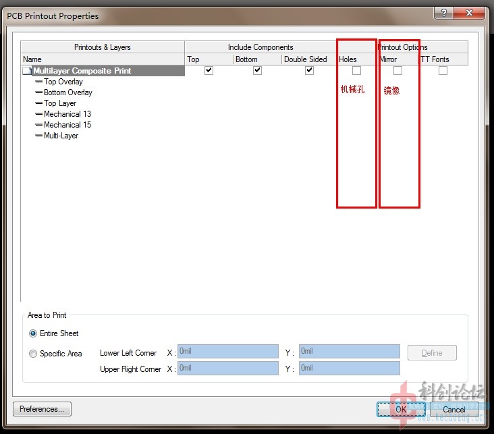Click the Bottom Overlay layer icon
494x434 pixels.
[38, 92]
